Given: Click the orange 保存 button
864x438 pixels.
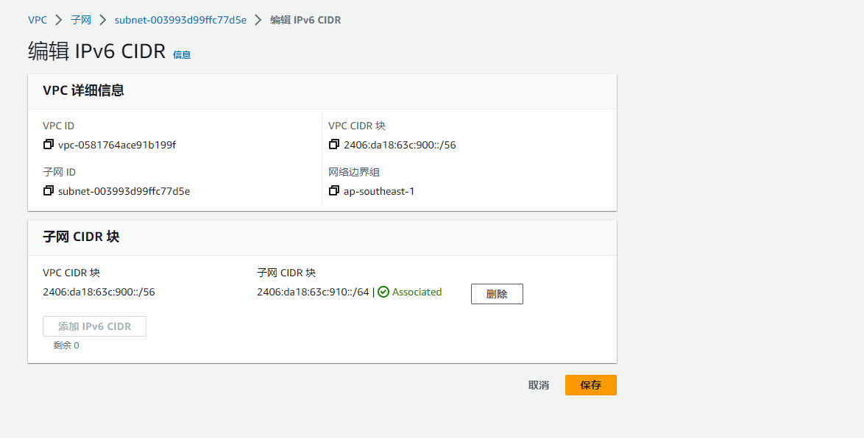Looking at the screenshot, I should pos(590,385).
